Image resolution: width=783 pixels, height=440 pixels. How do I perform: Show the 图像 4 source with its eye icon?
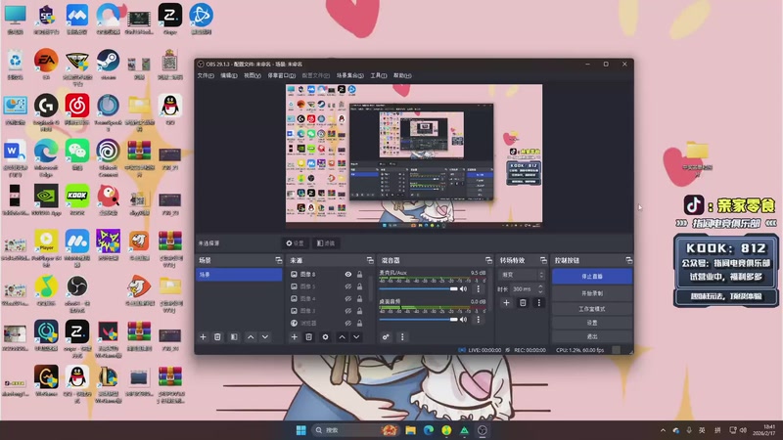[x=348, y=298]
